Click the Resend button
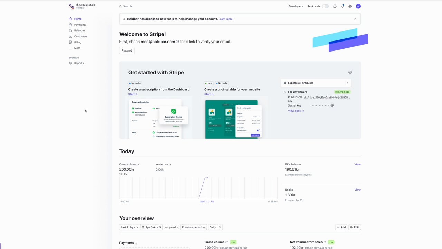 (127, 50)
